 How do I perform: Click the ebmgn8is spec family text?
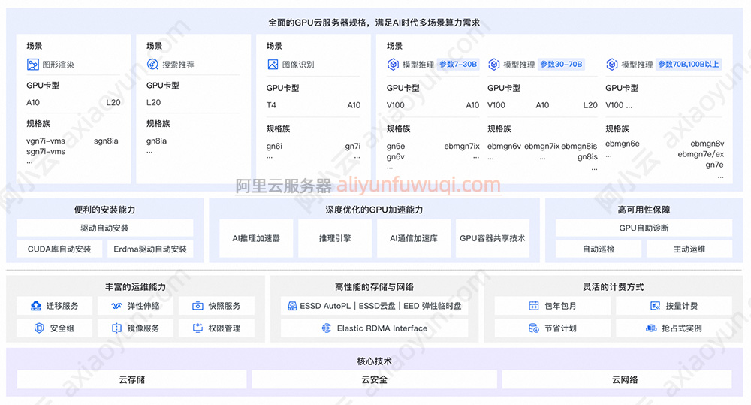pos(580,147)
